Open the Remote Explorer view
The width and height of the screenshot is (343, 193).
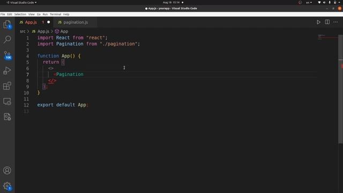click(x=7, y=101)
